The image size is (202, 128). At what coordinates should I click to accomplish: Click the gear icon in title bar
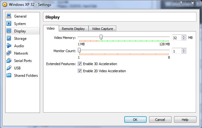pyautogui.click(x=5, y=5)
